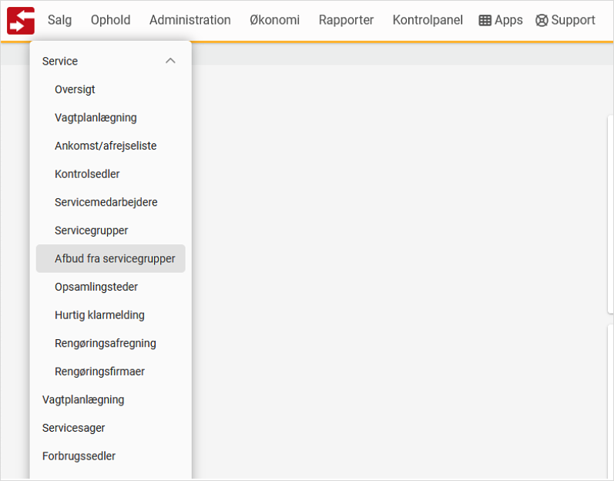Open the Ophold menu
This screenshot has width=614, height=481.
click(110, 20)
